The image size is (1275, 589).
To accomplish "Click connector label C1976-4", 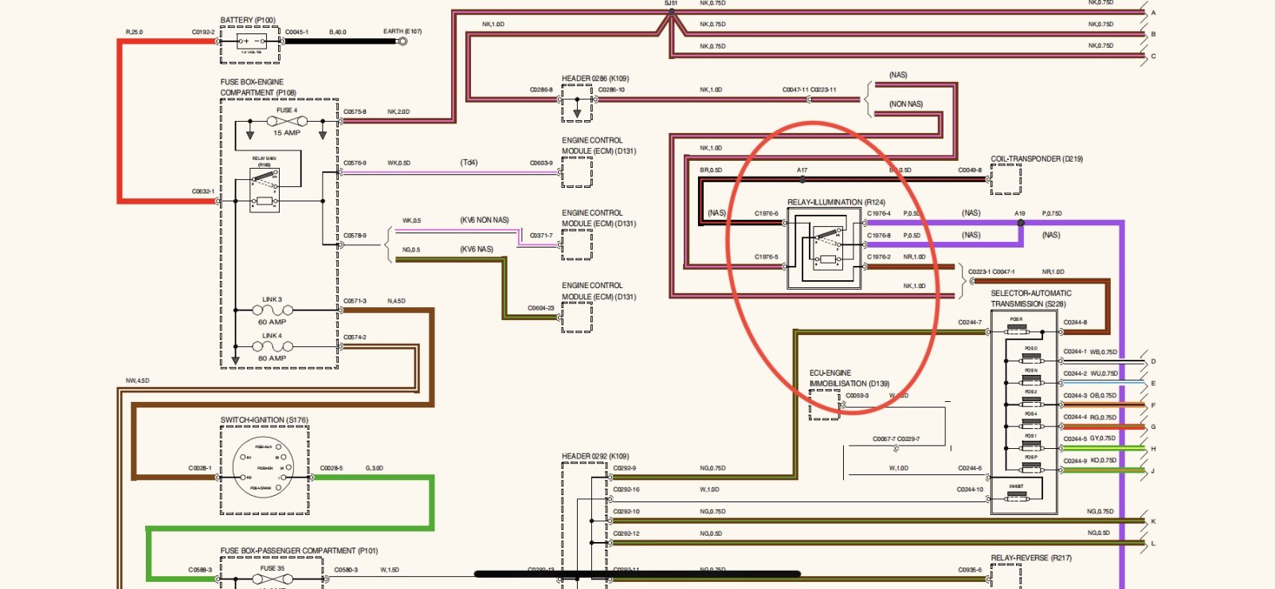I will pyautogui.click(x=879, y=213).
